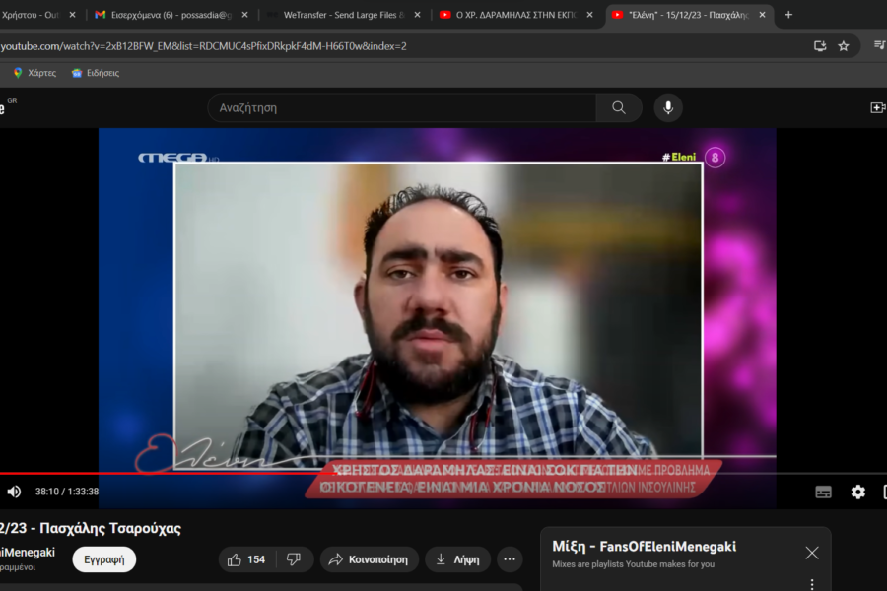Switch to the Gmail Εισερχόμενα tab

coord(168,15)
